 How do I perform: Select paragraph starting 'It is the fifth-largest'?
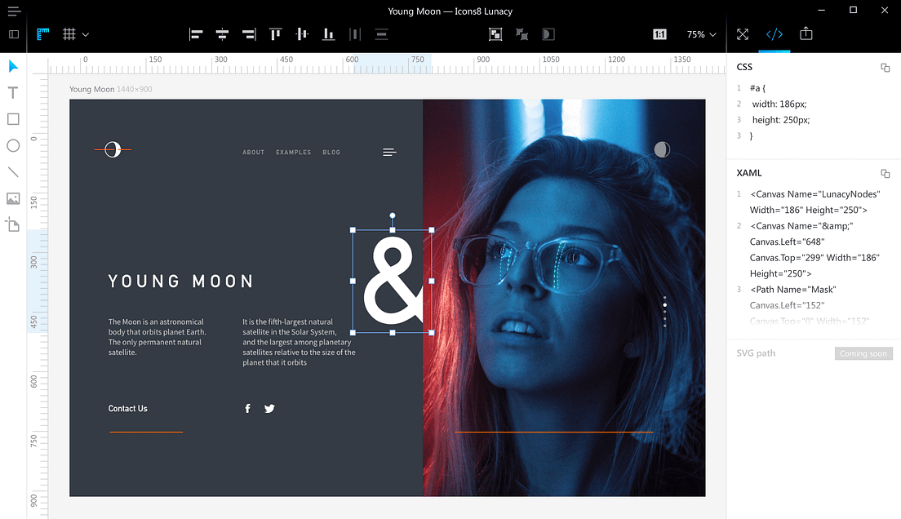[299, 342]
